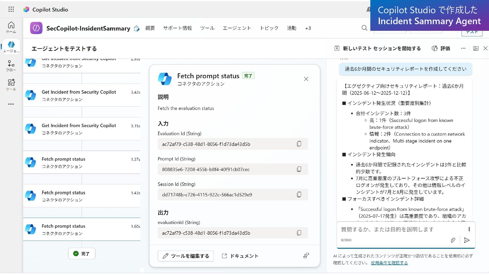Go to Home in the sidebar
The height and width of the screenshot is (275, 489).
(11, 27)
